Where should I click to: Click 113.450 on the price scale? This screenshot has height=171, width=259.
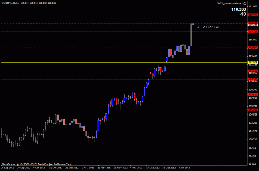coord(253,56)
